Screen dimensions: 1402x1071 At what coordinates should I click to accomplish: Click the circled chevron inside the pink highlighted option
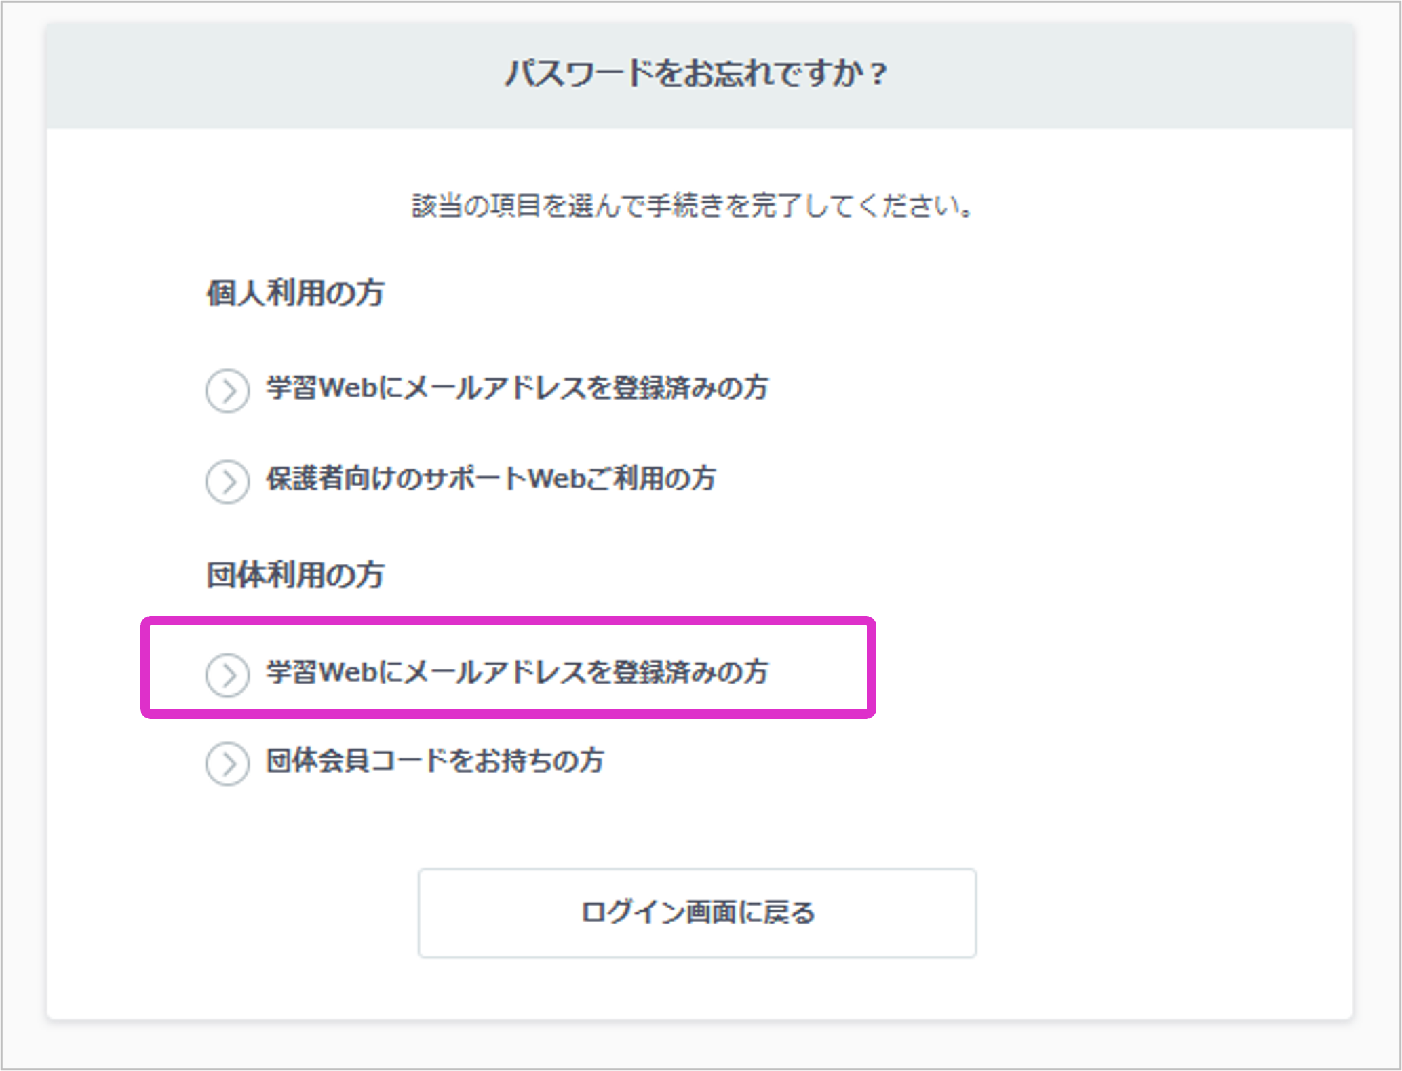(x=228, y=674)
